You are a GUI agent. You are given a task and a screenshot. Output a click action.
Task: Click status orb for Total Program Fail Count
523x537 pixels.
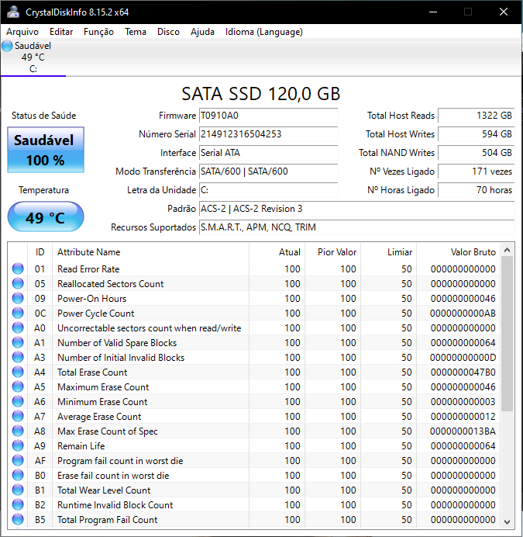pos(18,519)
